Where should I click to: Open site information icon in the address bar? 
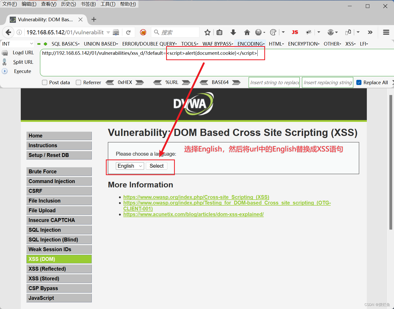[19, 32]
